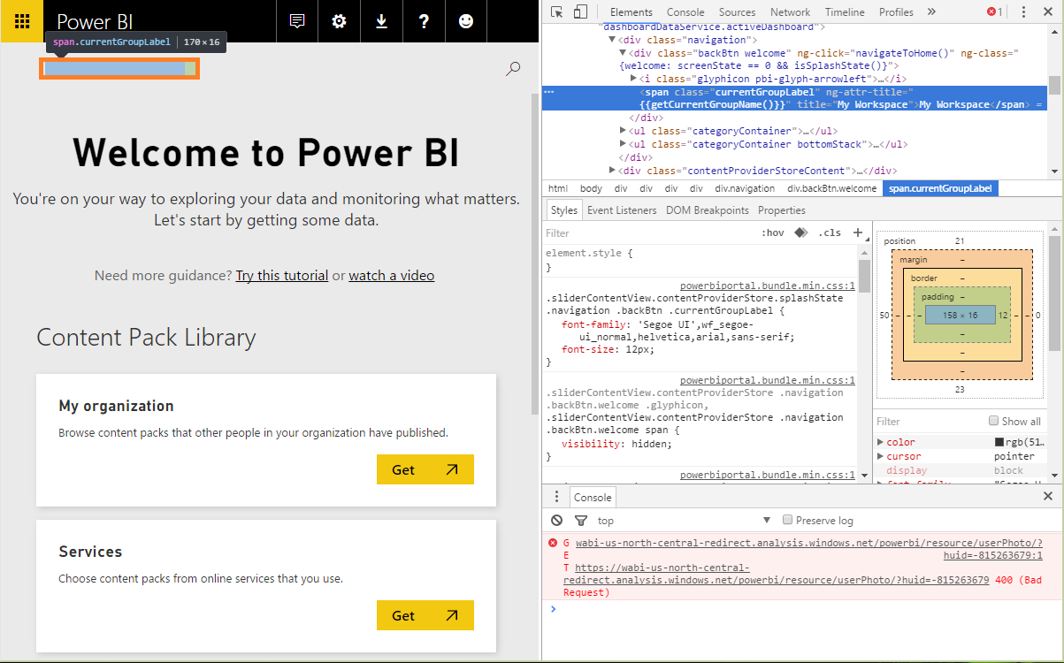The width and height of the screenshot is (1064, 663).
Task: Select the Console drawer tab
Action: pos(592,497)
